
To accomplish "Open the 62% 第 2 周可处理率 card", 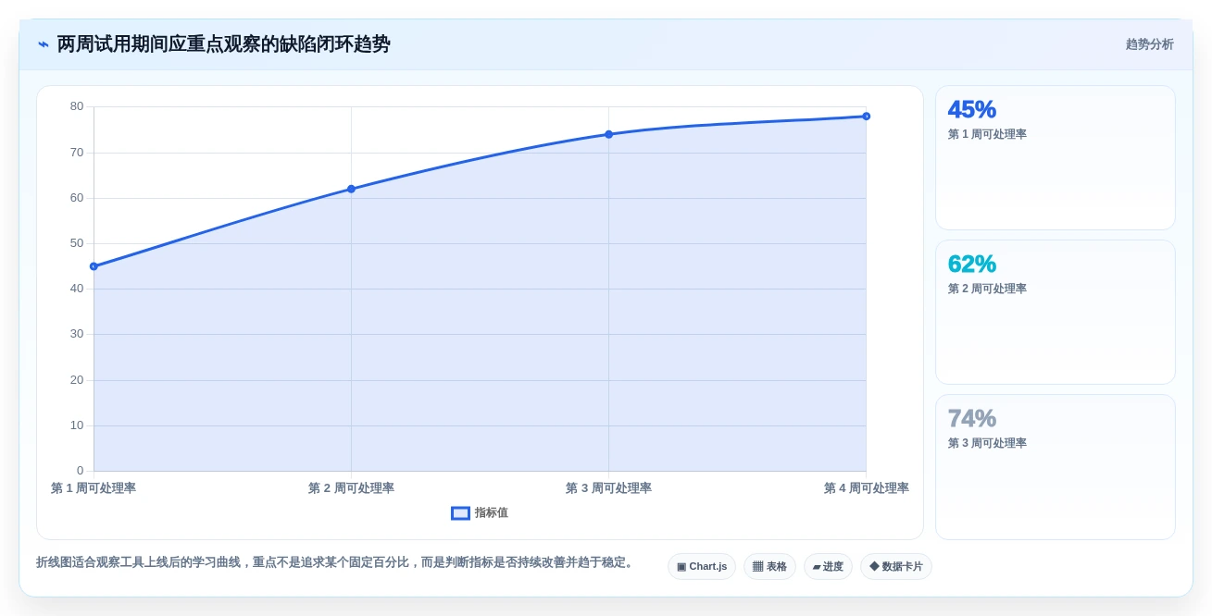I will pyautogui.click(x=1056, y=313).
